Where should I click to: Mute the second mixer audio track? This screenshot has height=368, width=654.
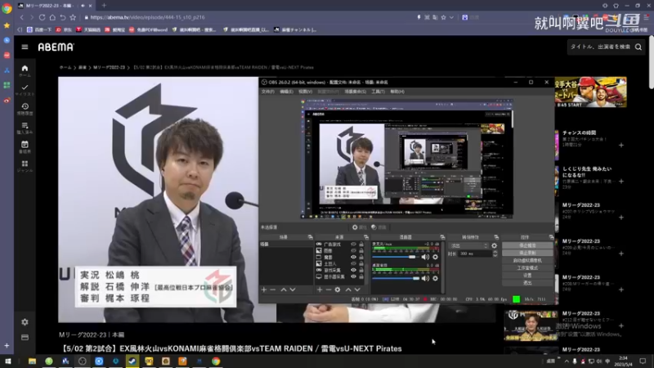[425, 278]
